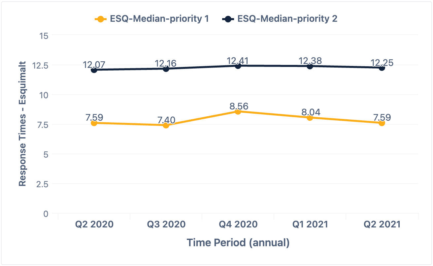Screen dimensions: 433x266
Task: Click the 8.56 data label
Action: (238, 106)
